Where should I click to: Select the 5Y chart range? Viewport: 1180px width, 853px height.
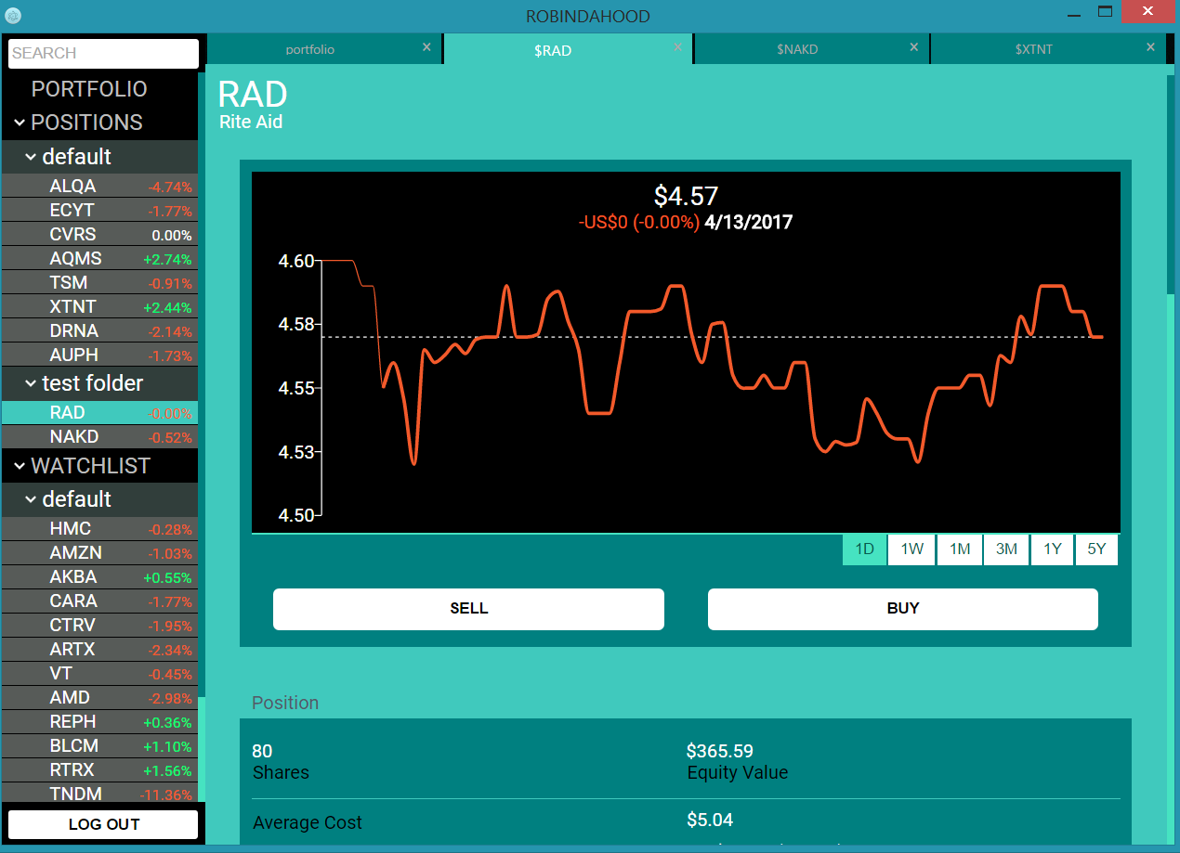point(1096,549)
